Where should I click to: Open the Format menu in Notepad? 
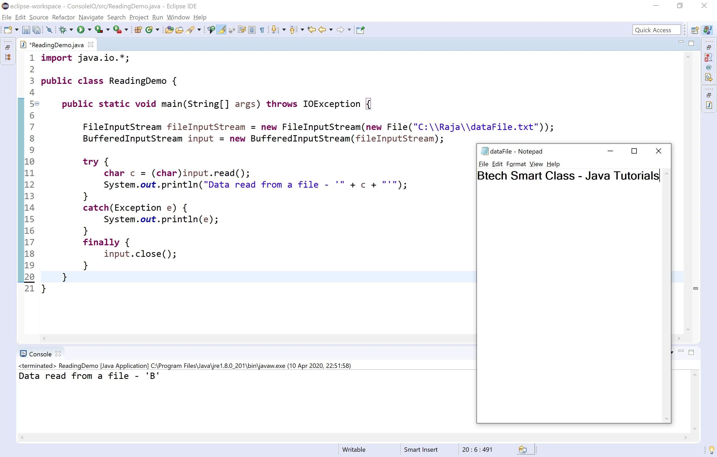tap(516, 164)
